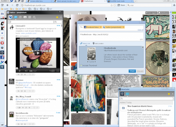Favorite the VecioBaeordo tweet with star

25,124
